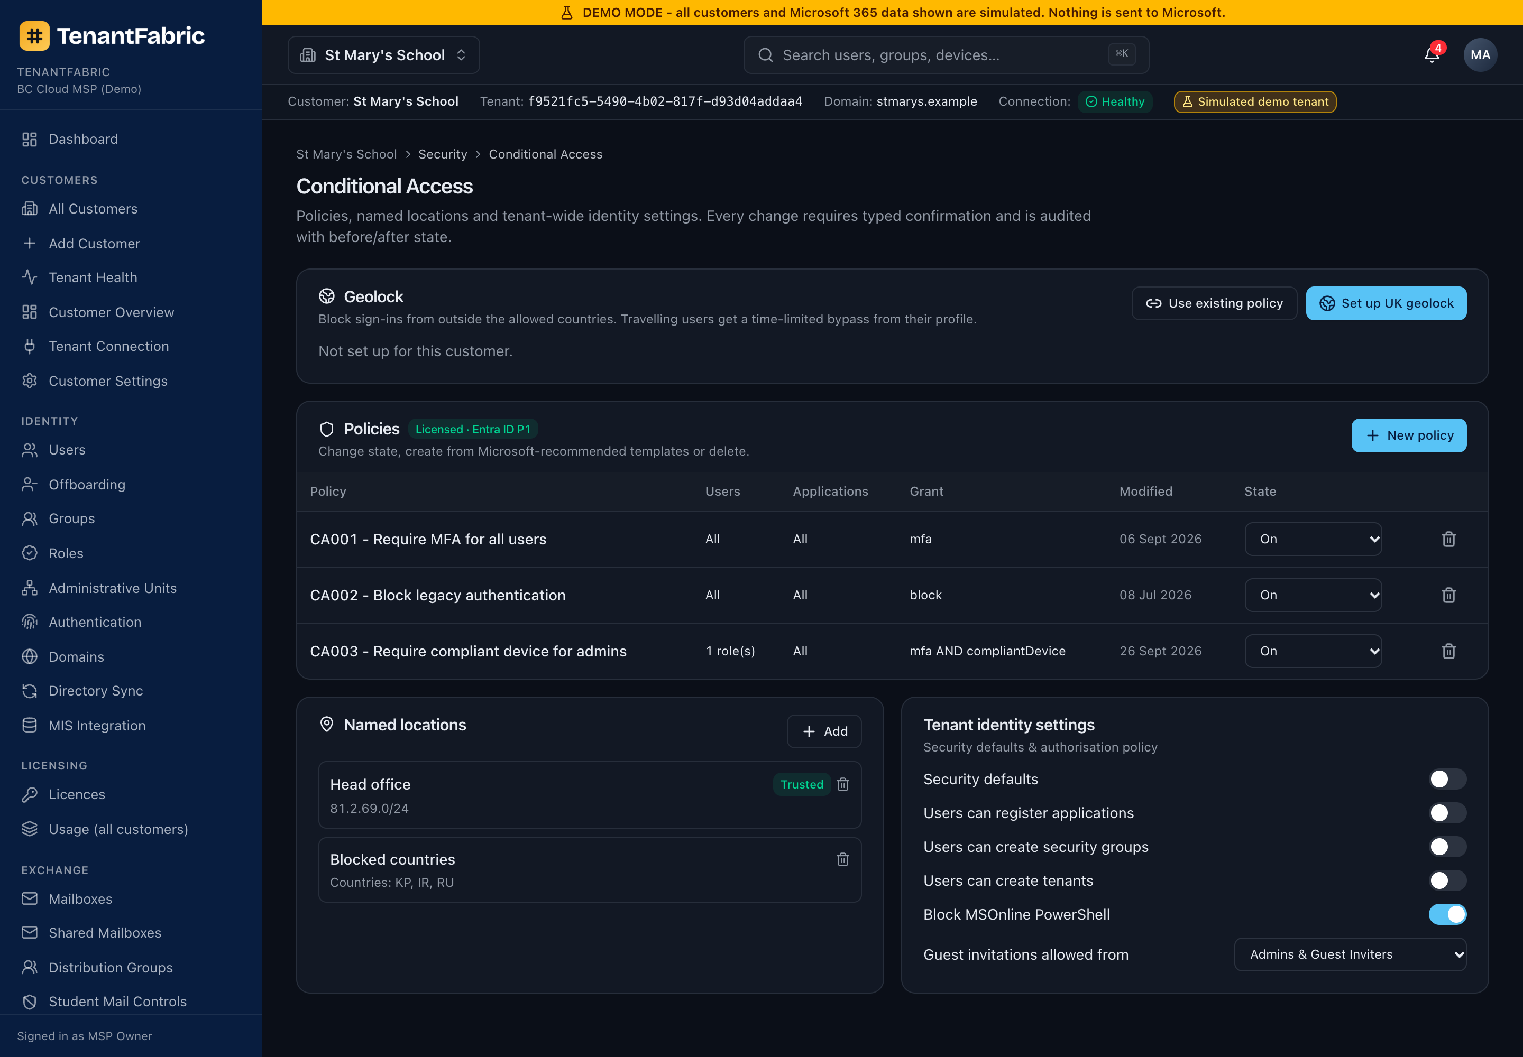Open the St Mary's School customer switcher
The image size is (1523, 1057).
pyautogui.click(x=384, y=55)
